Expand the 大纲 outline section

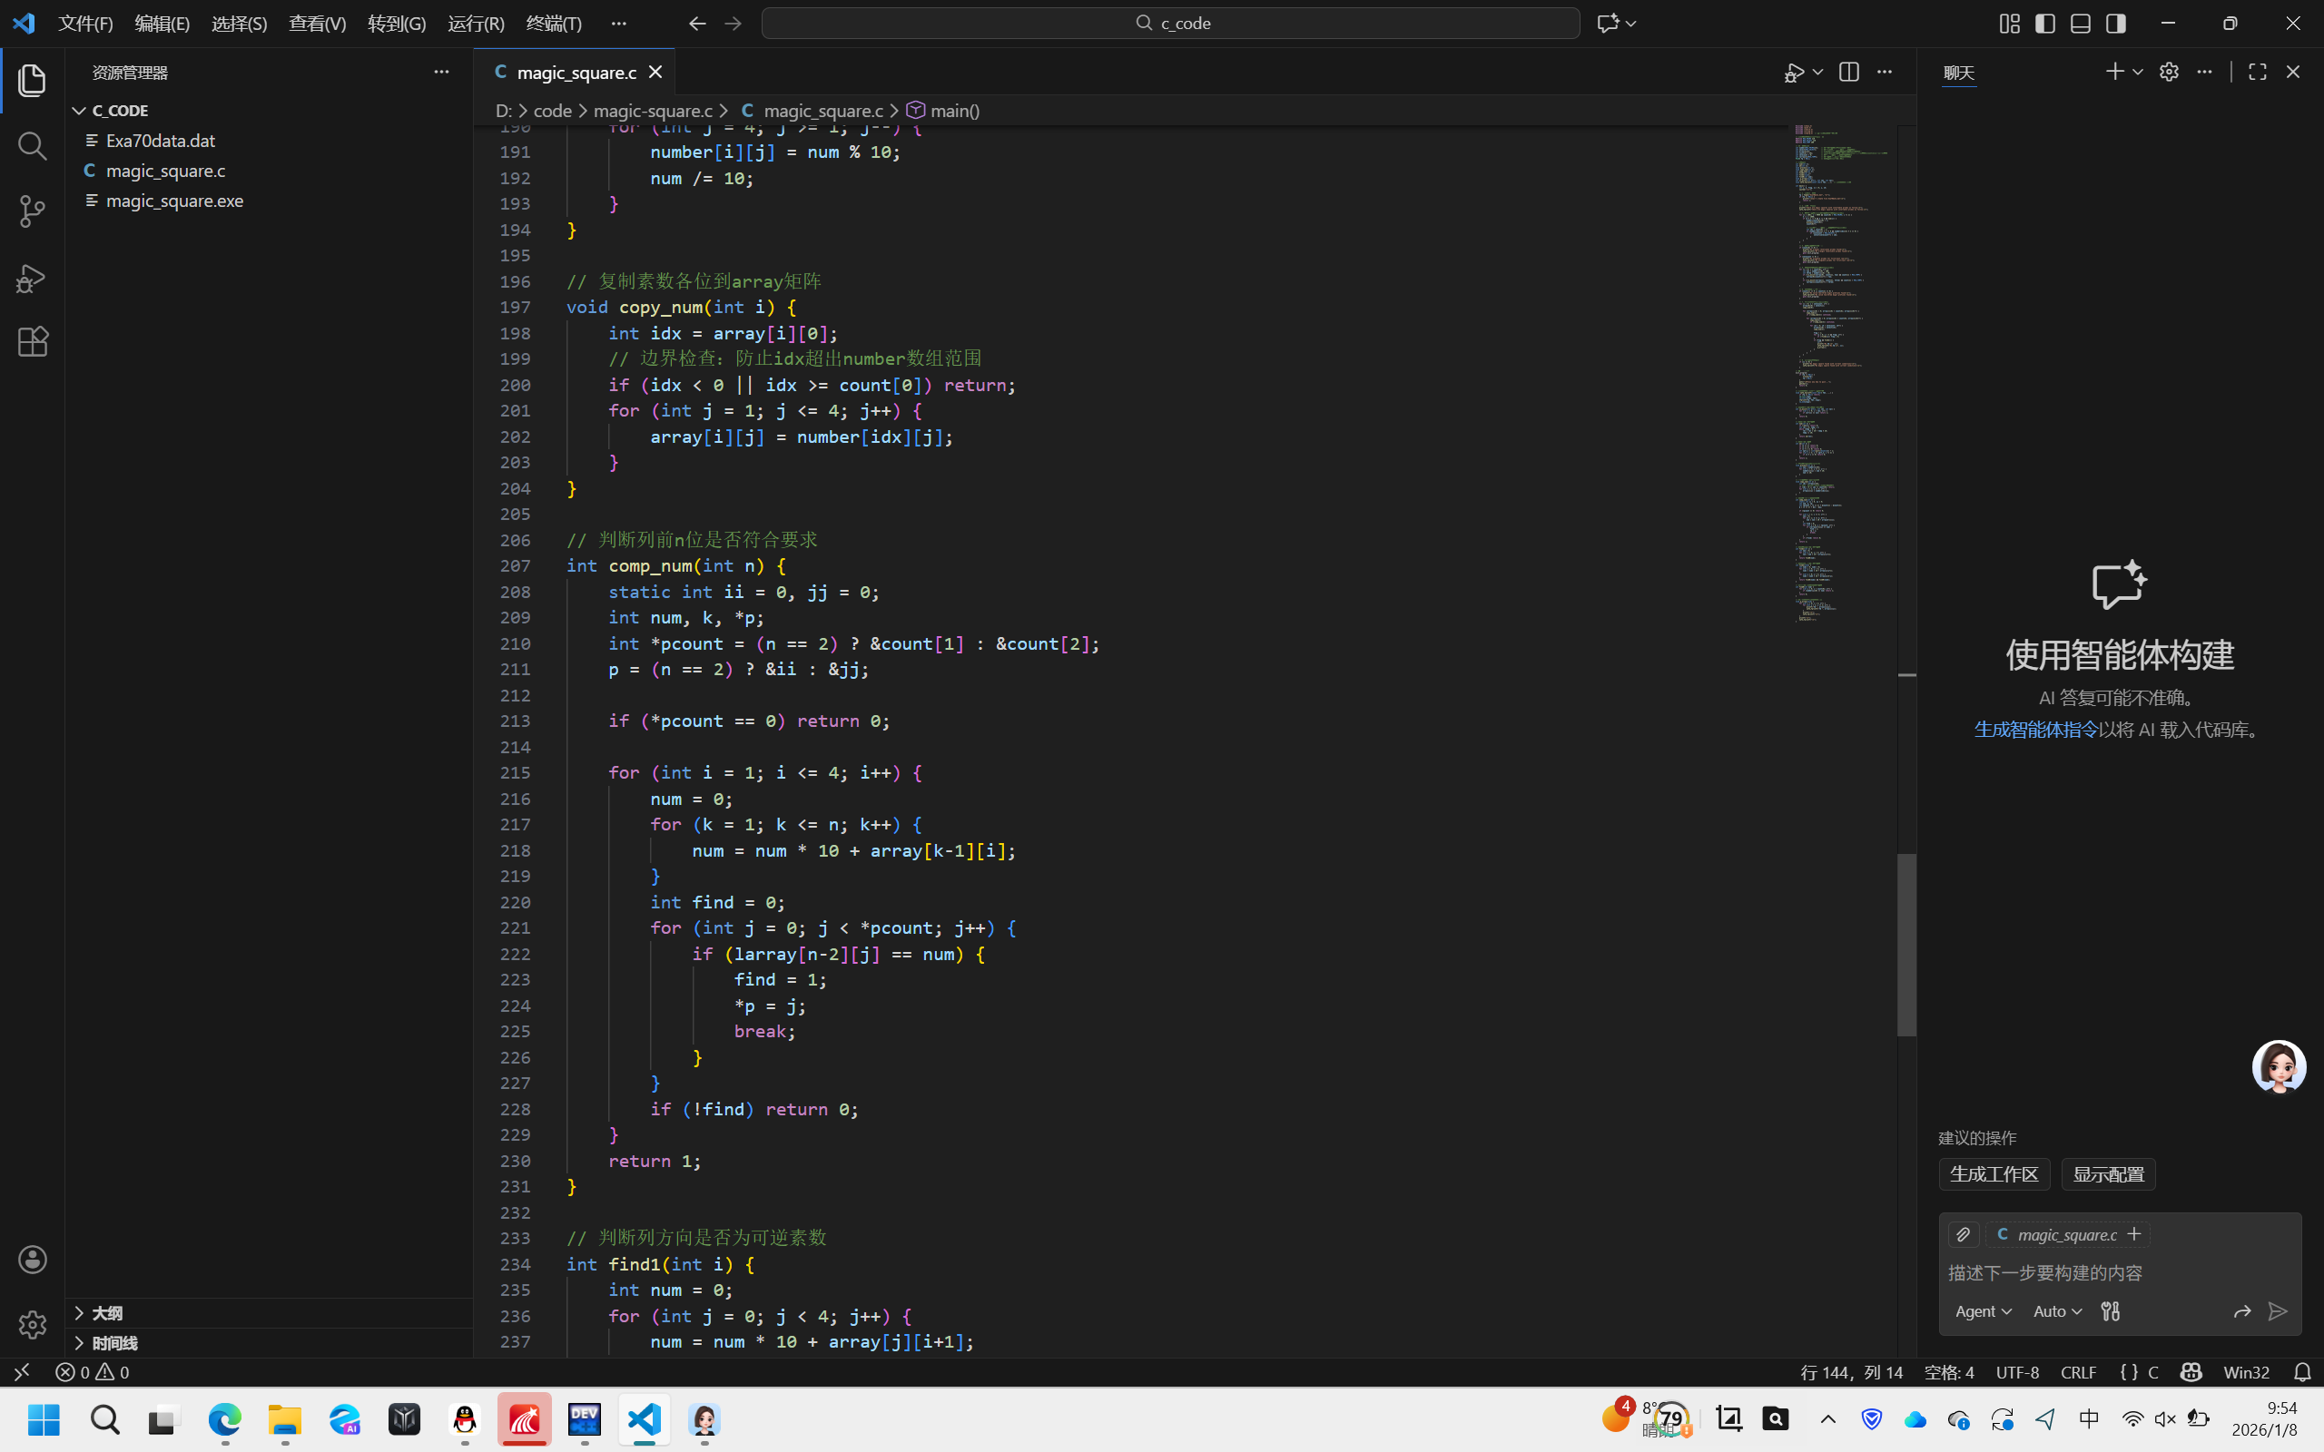pos(106,1313)
